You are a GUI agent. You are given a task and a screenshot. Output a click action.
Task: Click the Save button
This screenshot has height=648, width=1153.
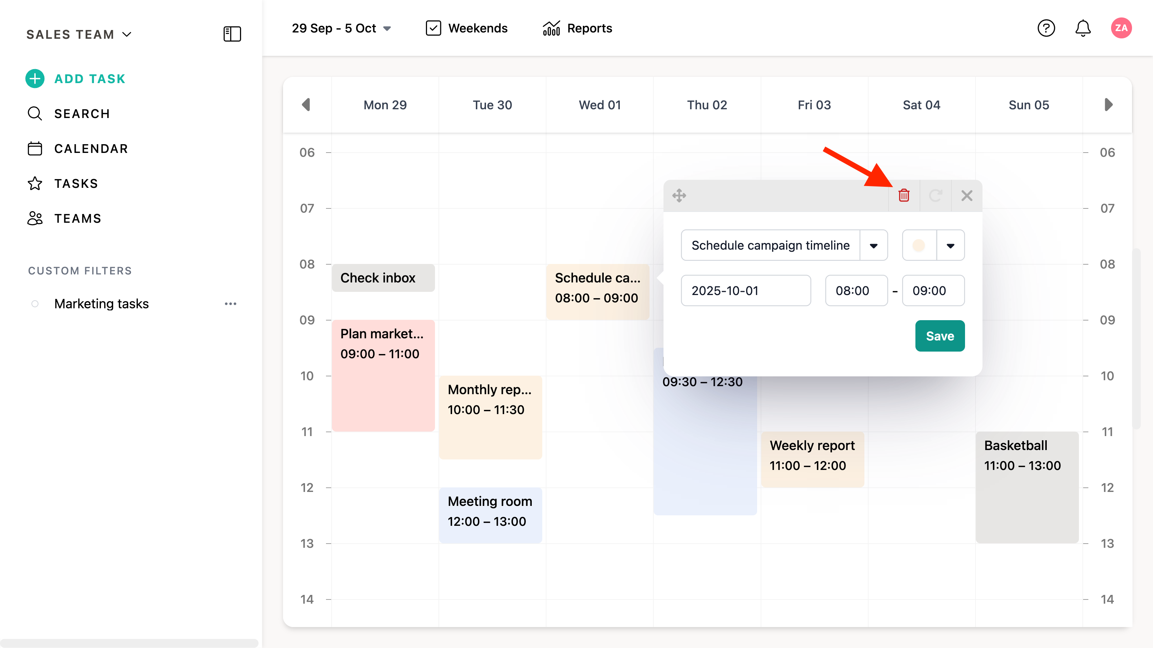(x=940, y=336)
